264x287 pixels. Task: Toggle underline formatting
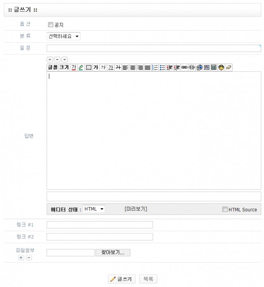tap(110, 67)
